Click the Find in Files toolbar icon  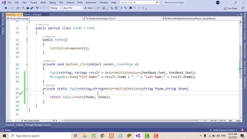coord(98,8)
